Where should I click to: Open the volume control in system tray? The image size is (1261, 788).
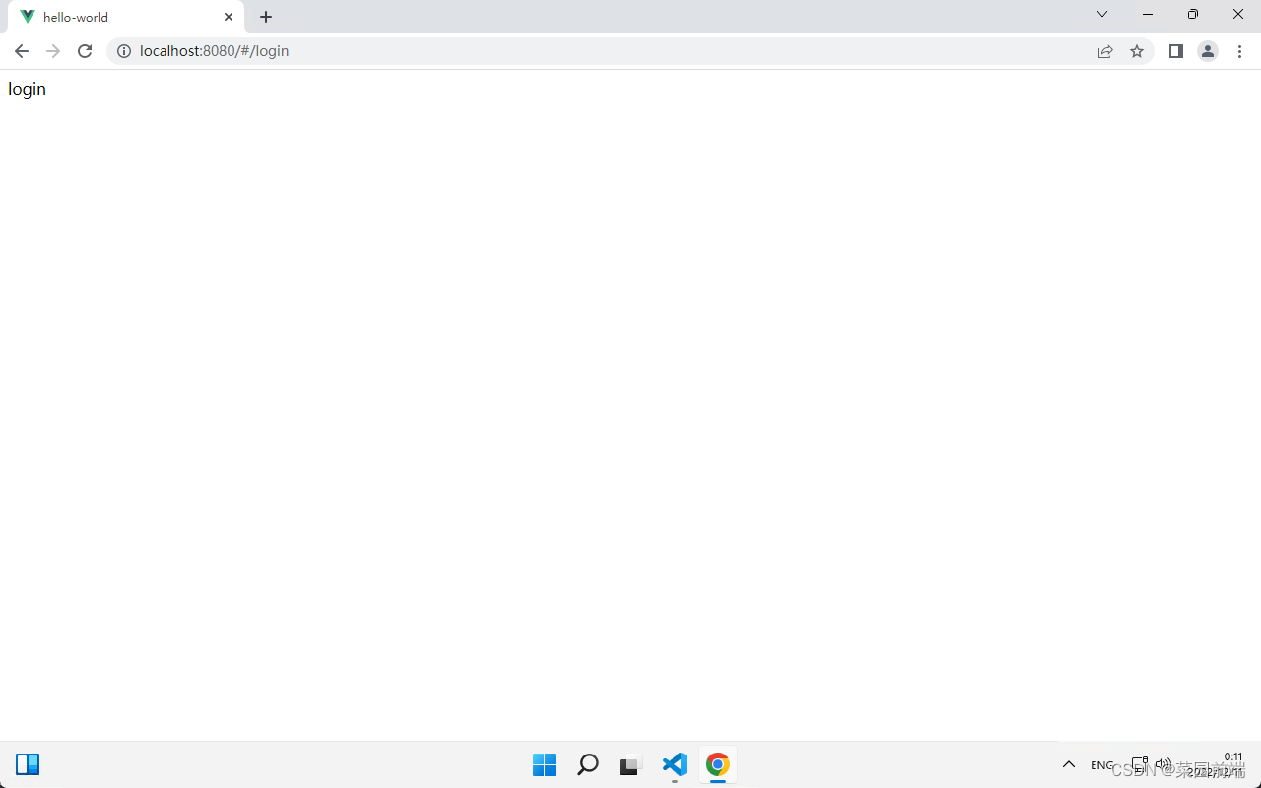click(1163, 764)
